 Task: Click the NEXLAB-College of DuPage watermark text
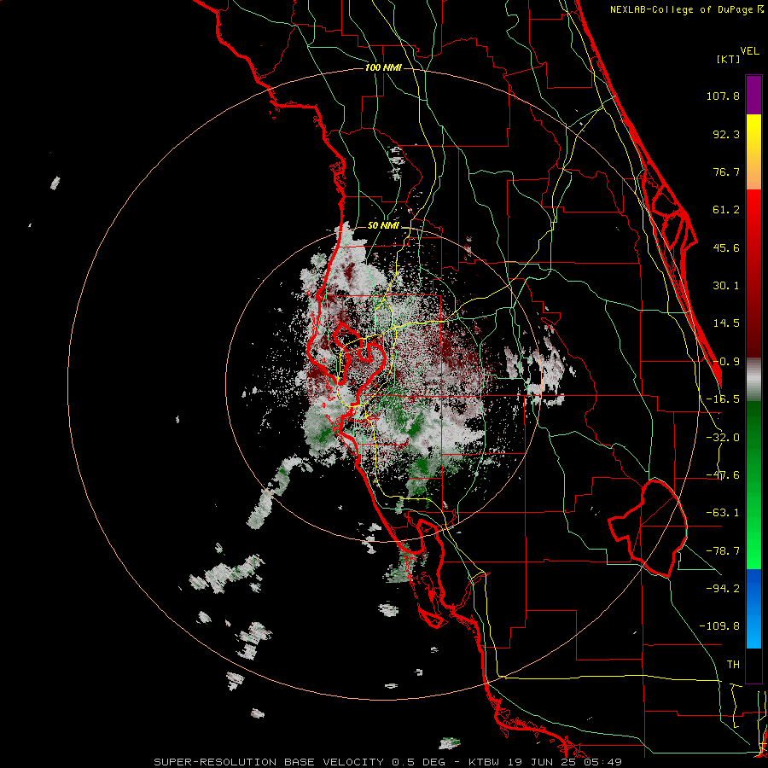[x=686, y=9]
